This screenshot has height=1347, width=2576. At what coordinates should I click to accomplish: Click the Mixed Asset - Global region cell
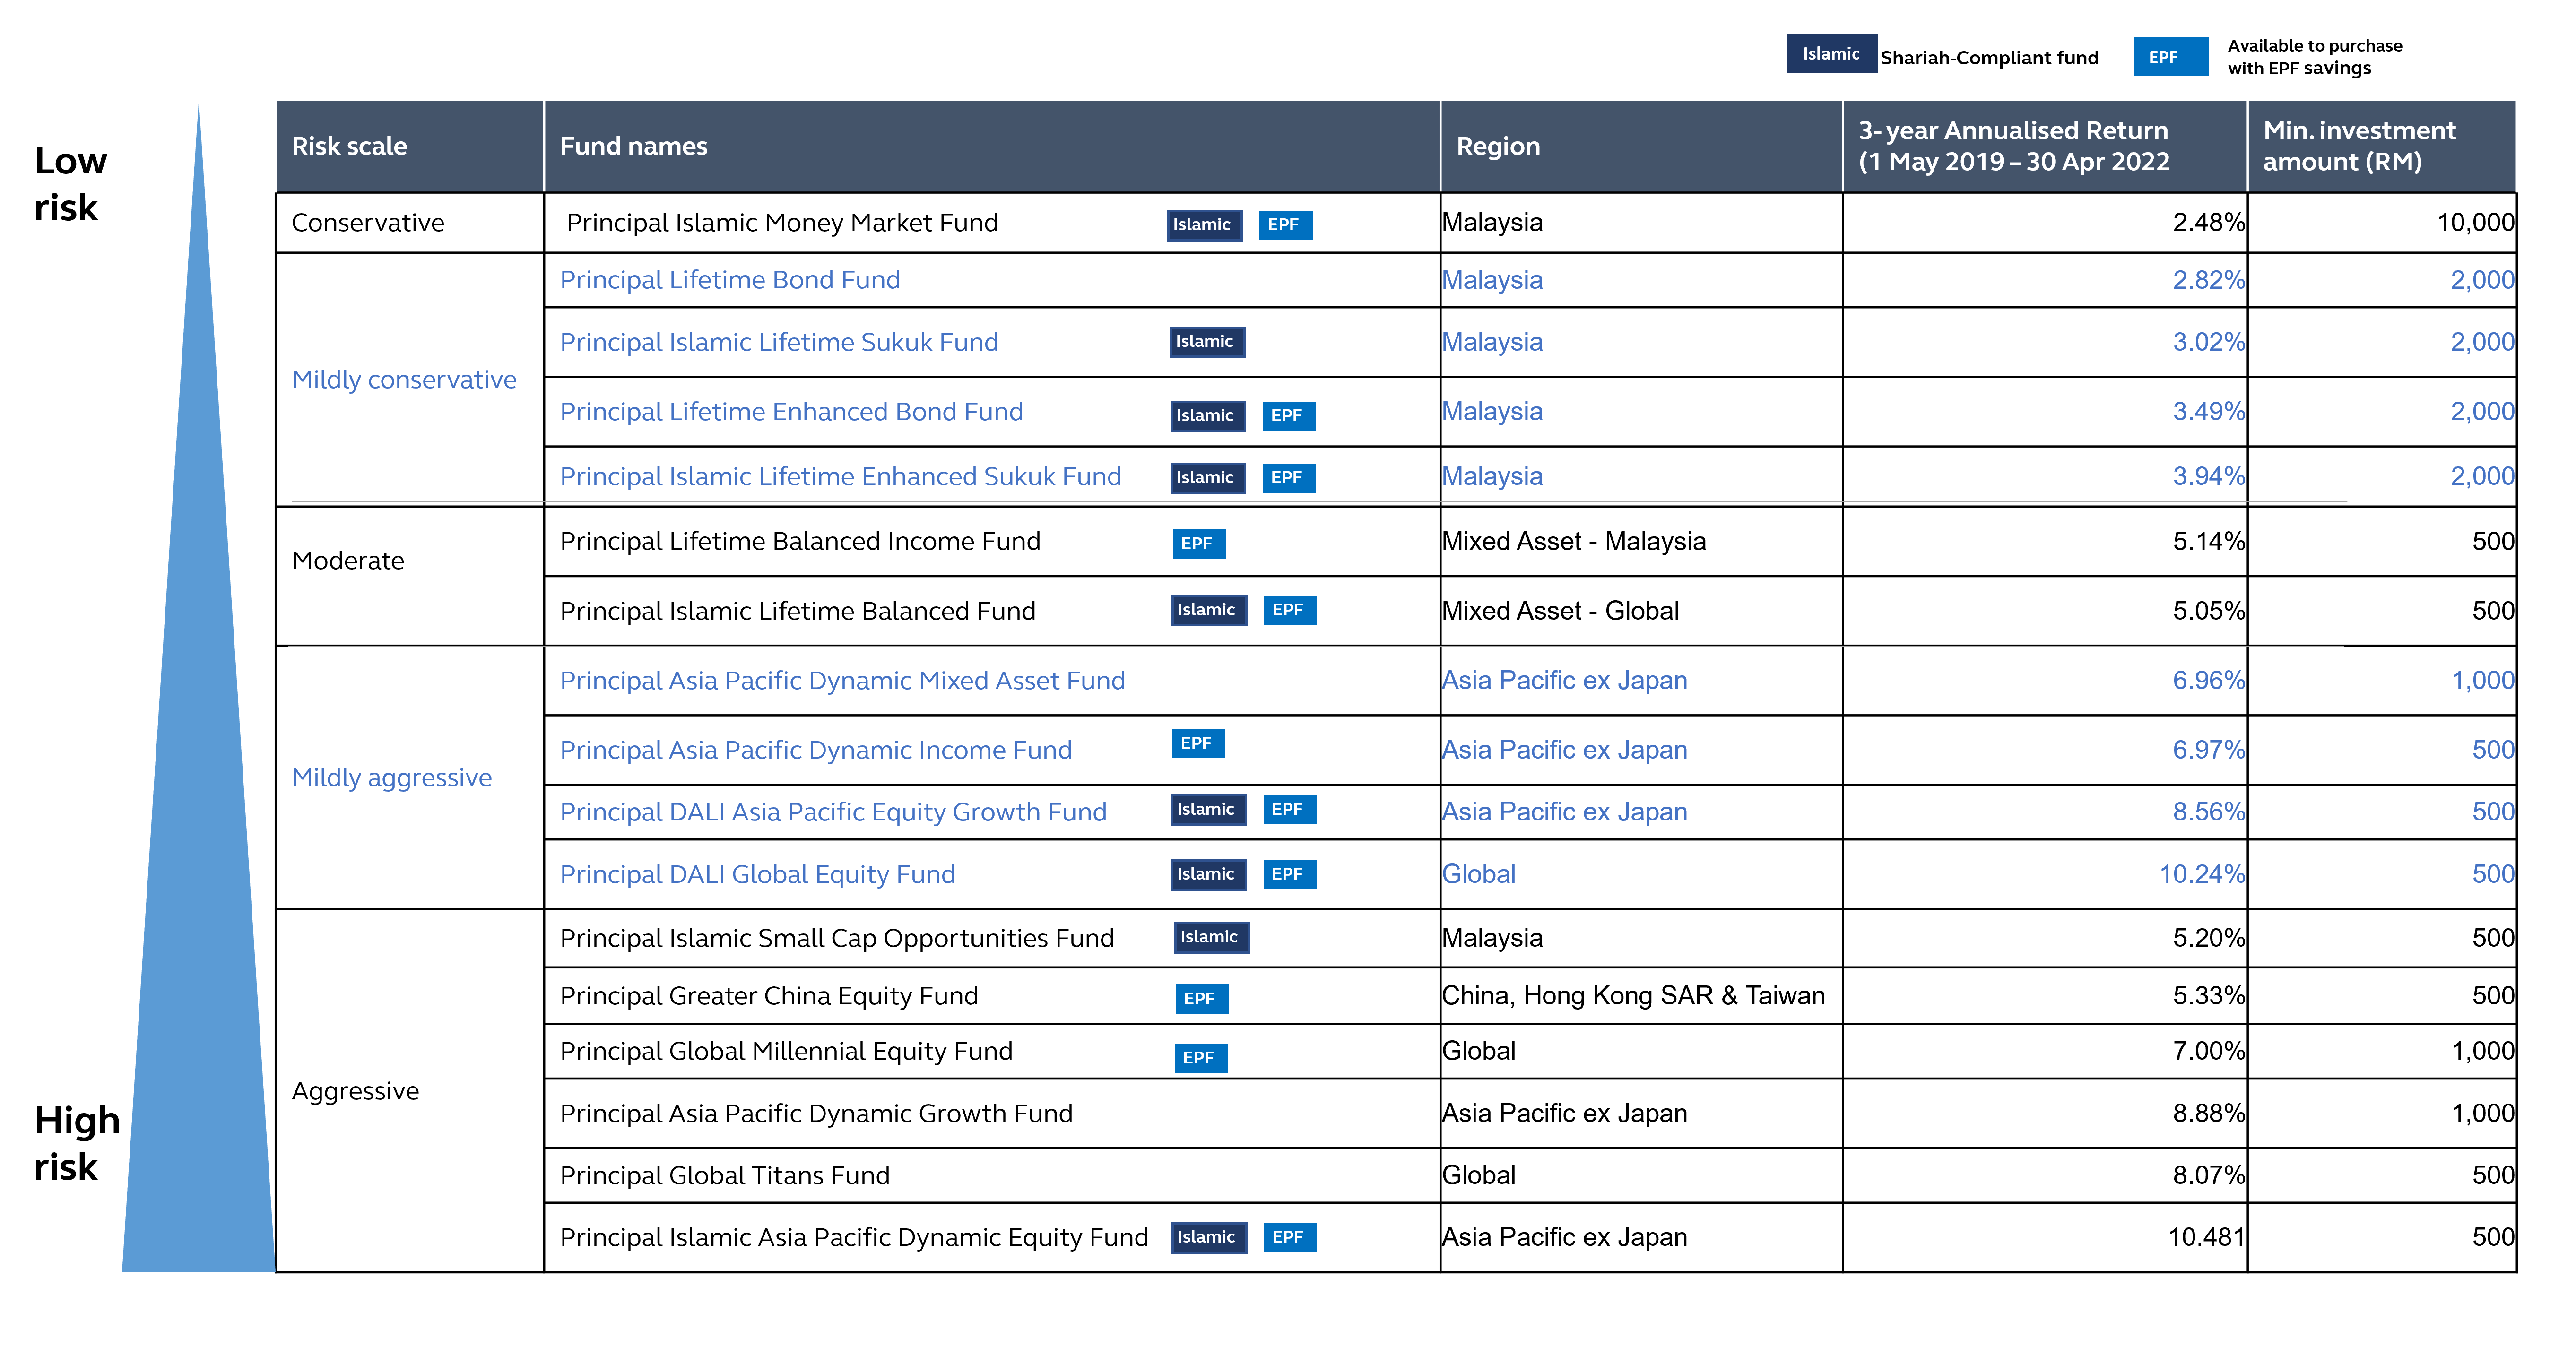click(x=1641, y=611)
